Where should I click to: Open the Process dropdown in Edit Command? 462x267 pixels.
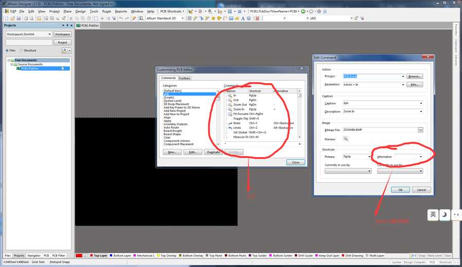[x=403, y=77]
